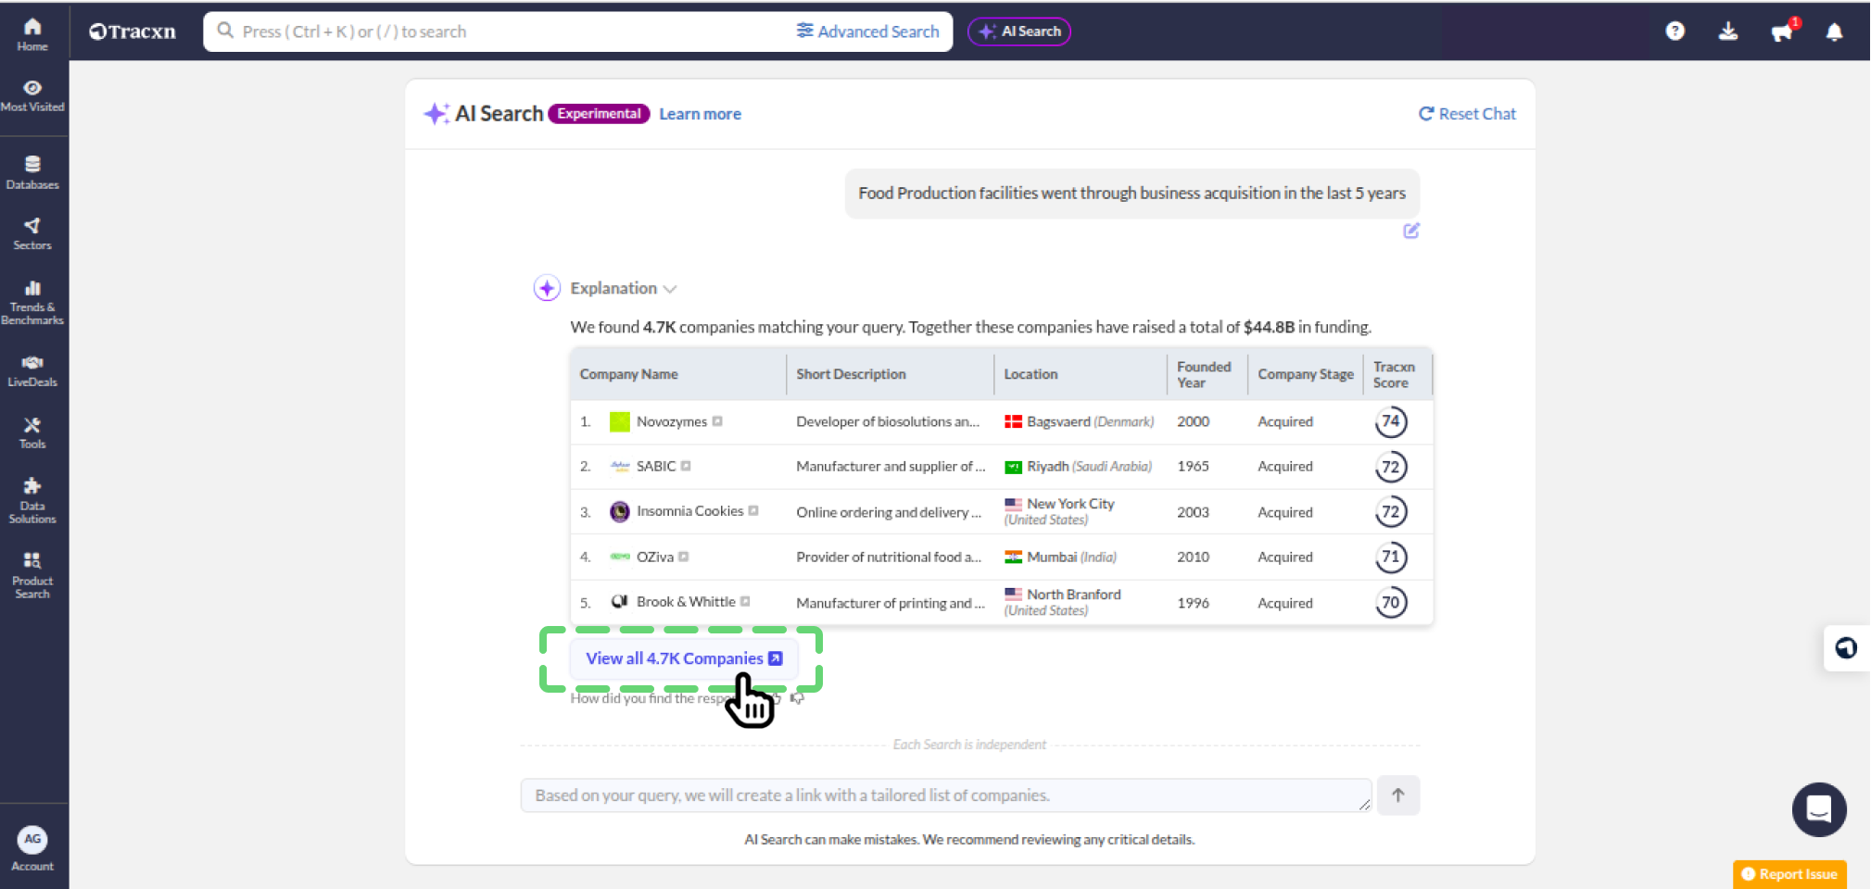This screenshot has width=1871, height=889.
Task: Click the edit query pencil icon
Action: pos(1410,231)
